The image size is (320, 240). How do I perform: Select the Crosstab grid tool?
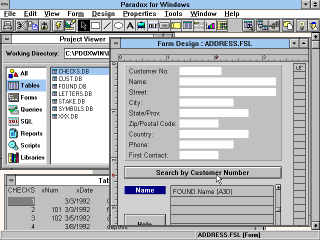[222, 25]
